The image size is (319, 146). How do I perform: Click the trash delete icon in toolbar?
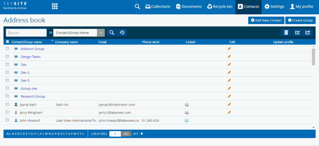(x=286, y=32)
